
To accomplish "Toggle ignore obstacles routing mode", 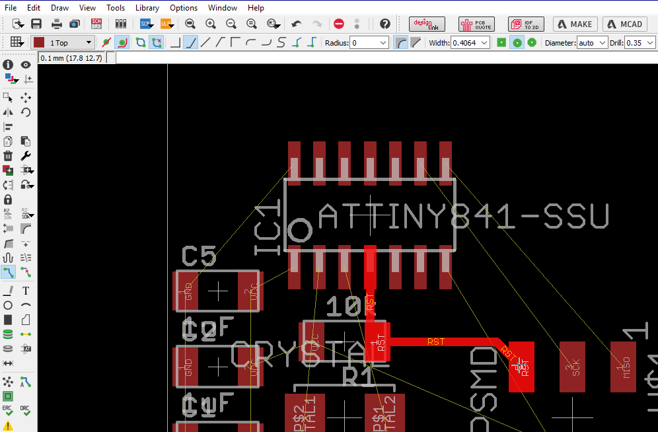I will click(x=106, y=42).
